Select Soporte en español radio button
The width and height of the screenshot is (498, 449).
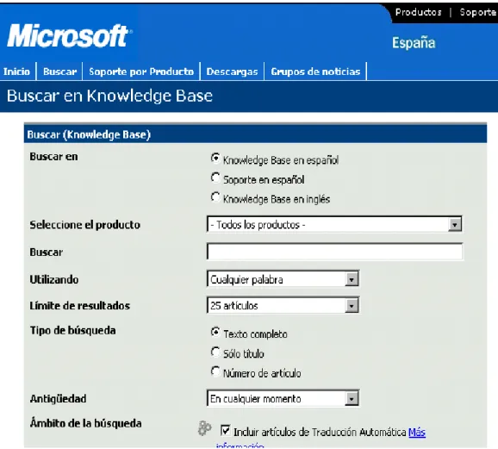click(x=215, y=178)
